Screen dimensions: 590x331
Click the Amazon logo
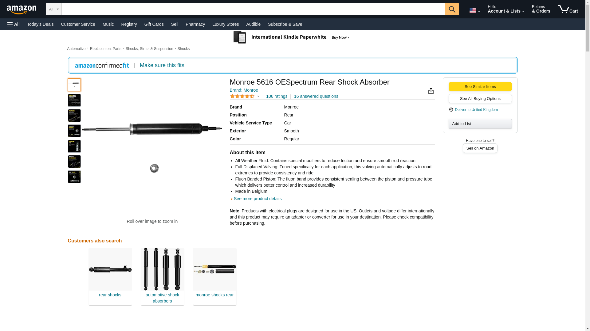(22, 10)
